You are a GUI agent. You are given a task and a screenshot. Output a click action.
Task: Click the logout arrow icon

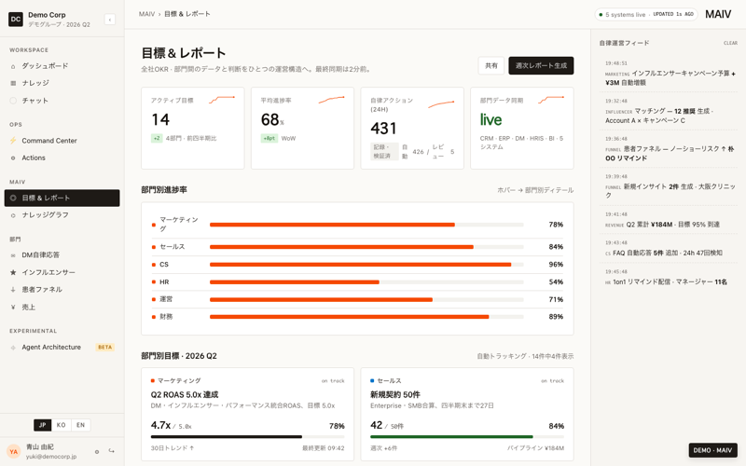point(111,451)
